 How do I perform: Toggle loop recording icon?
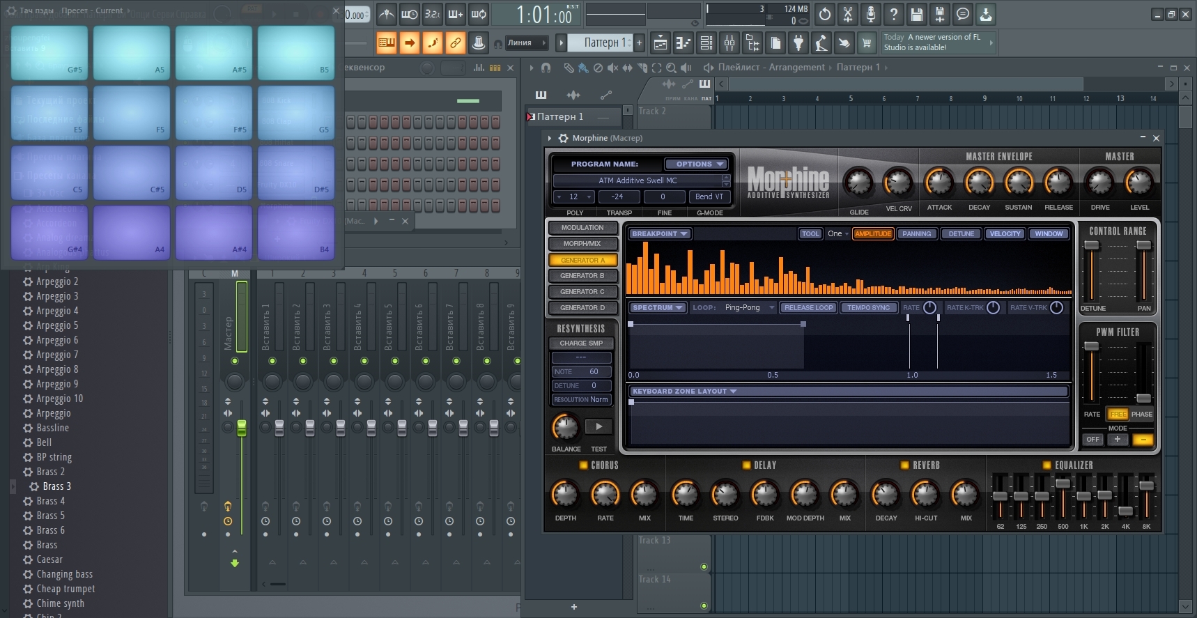click(x=479, y=14)
